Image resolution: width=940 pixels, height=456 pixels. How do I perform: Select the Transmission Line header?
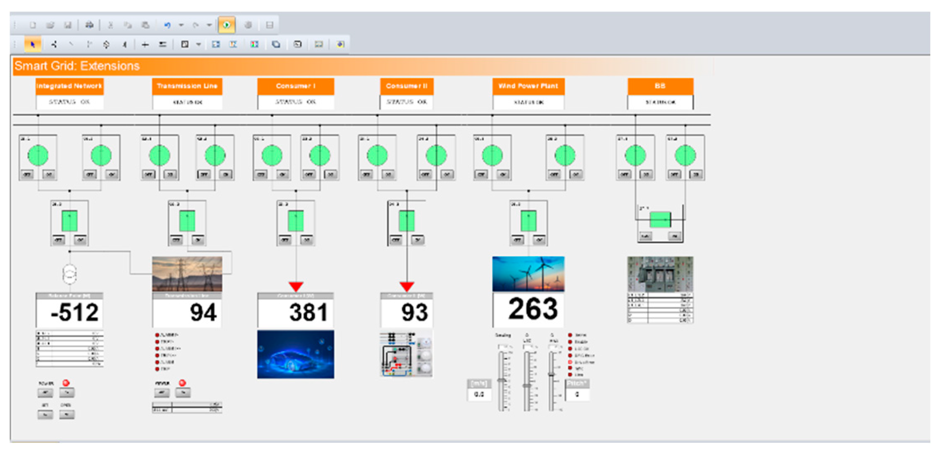(187, 86)
